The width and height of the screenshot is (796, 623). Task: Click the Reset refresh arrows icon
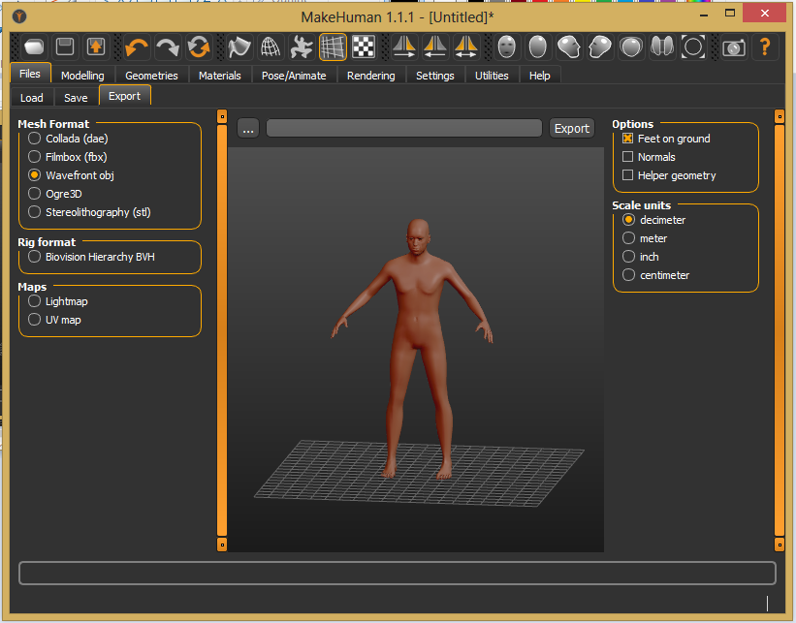tap(199, 47)
